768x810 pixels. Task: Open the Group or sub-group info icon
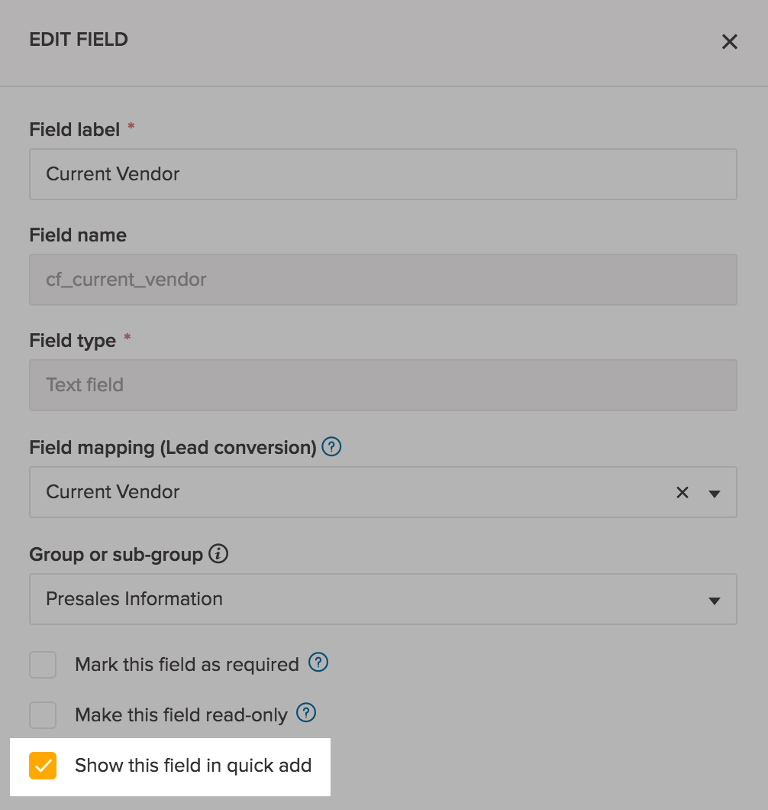tap(219, 554)
